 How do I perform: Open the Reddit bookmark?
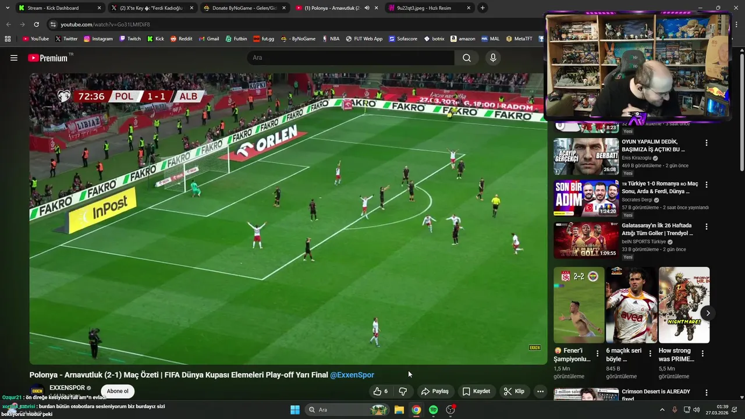(181, 39)
